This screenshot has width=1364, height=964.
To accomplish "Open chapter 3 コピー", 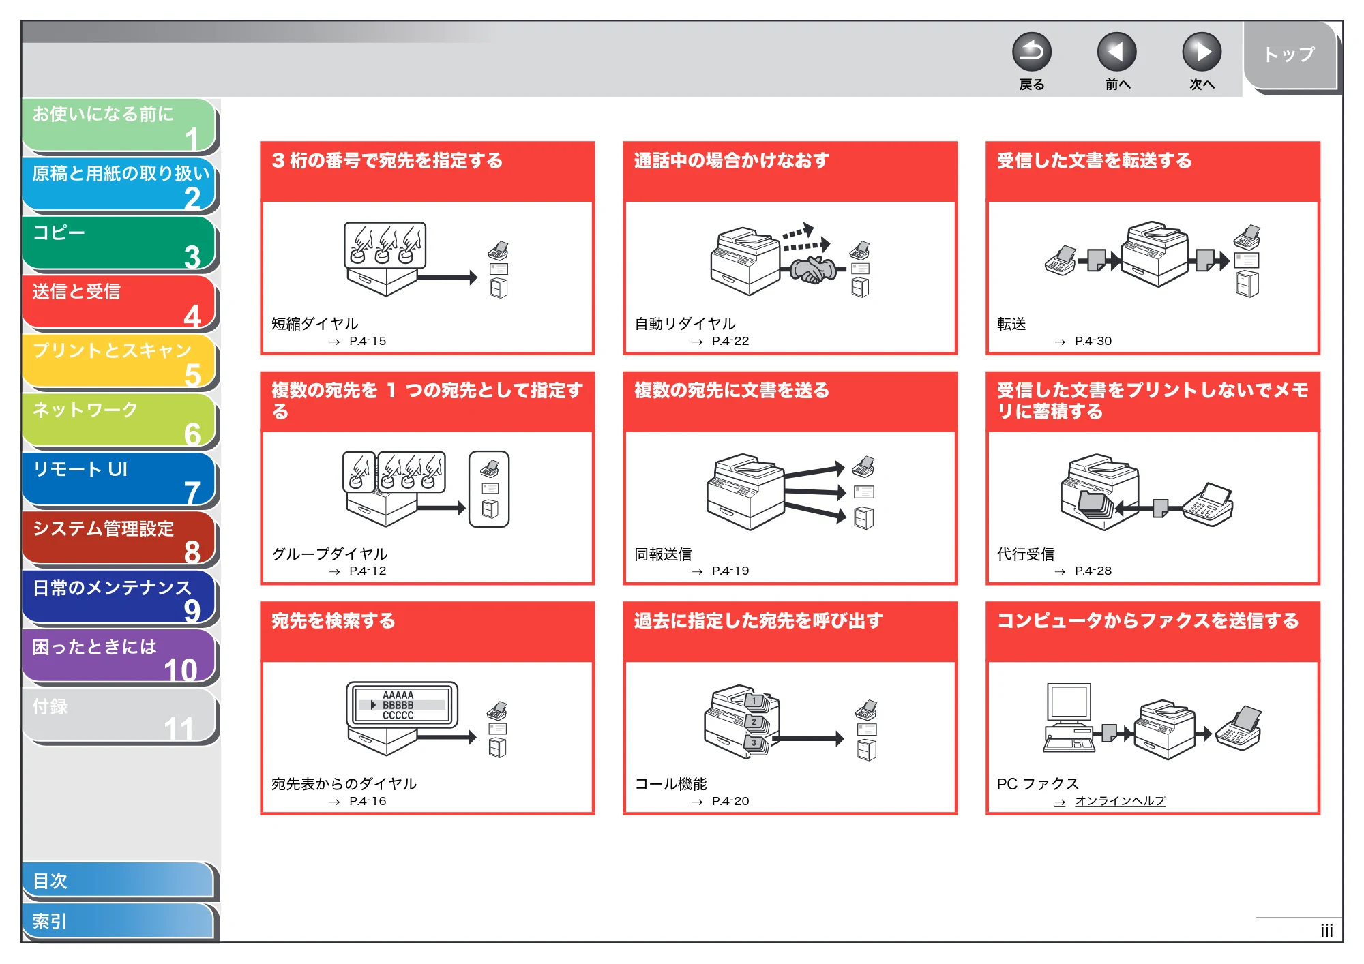I will pos(119,243).
